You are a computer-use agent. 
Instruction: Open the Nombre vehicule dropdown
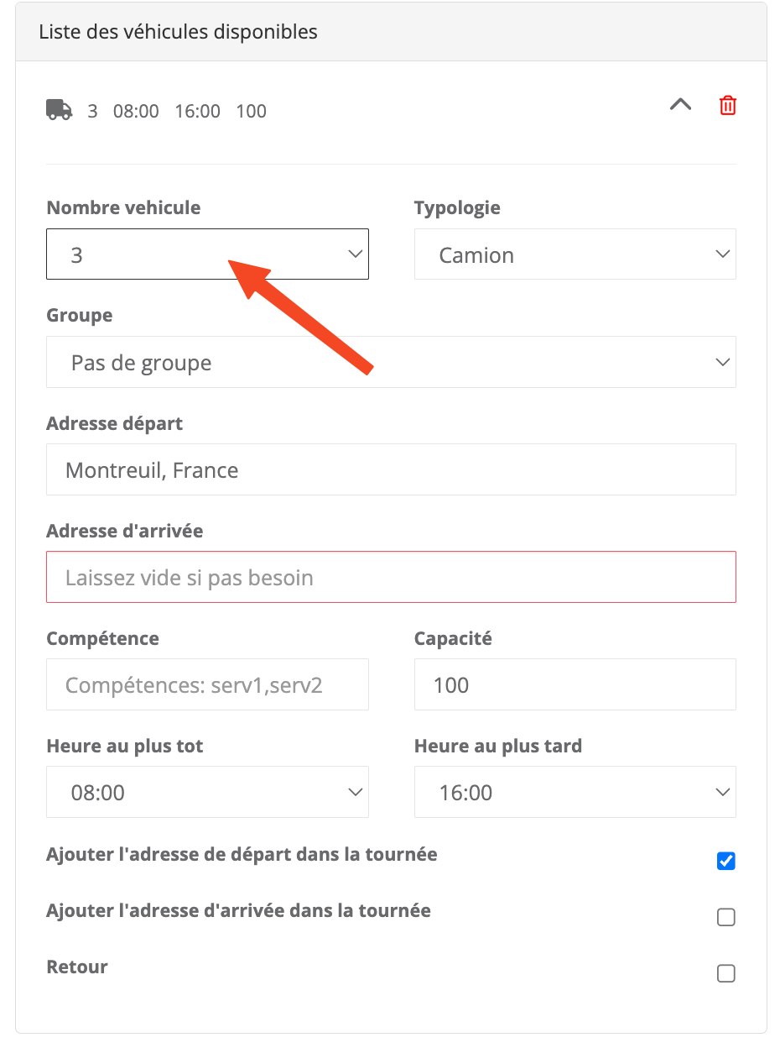(207, 254)
